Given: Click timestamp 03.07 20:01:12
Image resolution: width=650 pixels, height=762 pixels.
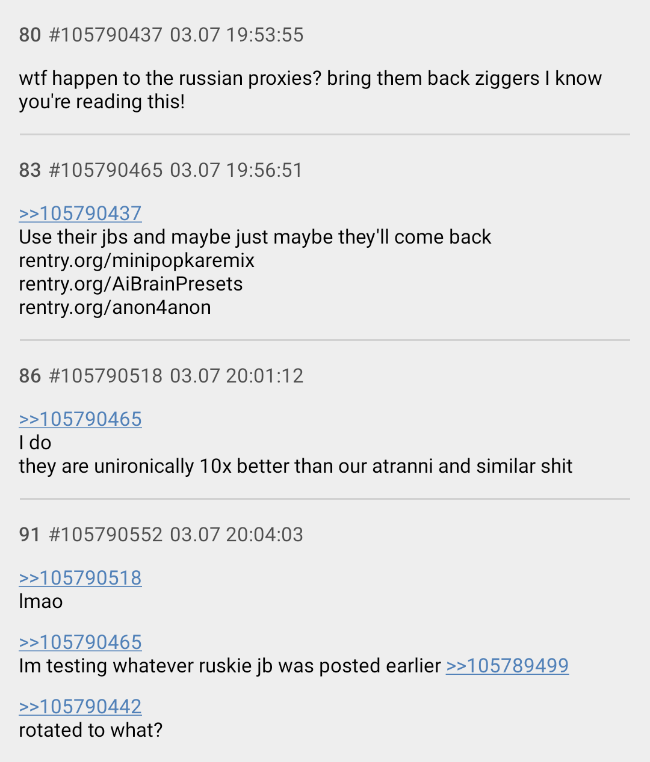Looking at the screenshot, I should click(x=237, y=376).
